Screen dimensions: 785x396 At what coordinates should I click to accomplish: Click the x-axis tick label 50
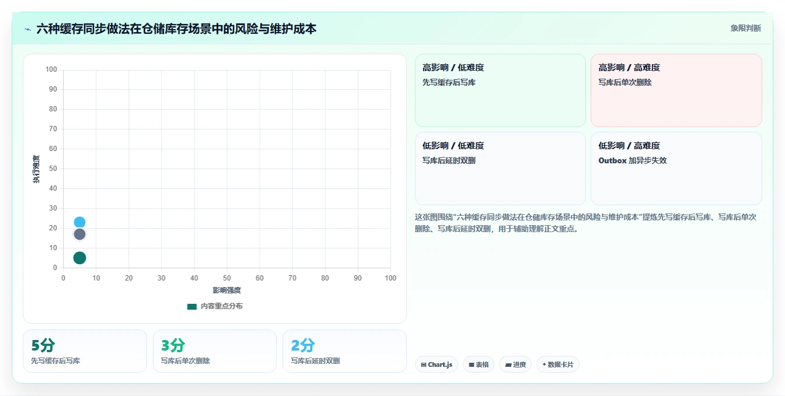(x=227, y=278)
